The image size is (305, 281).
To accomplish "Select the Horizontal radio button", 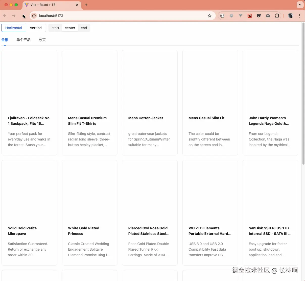I will pyautogui.click(x=14, y=28).
